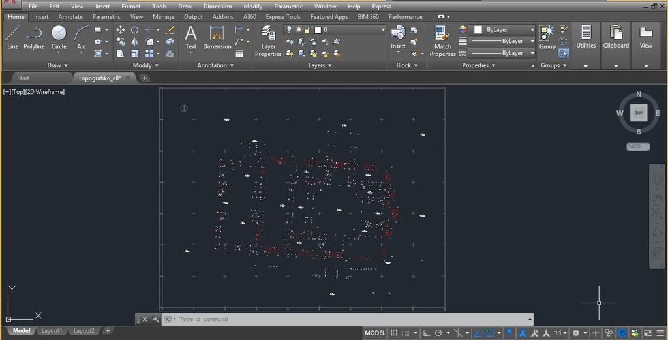Image resolution: width=668 pixels, height=340 pixels.
Task: Activate the Move tool in Modify panel
Action: (121, 30)
